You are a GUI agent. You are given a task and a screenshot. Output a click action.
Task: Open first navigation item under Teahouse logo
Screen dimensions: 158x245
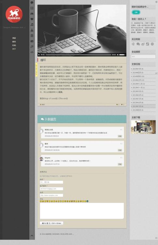[14, 38]
